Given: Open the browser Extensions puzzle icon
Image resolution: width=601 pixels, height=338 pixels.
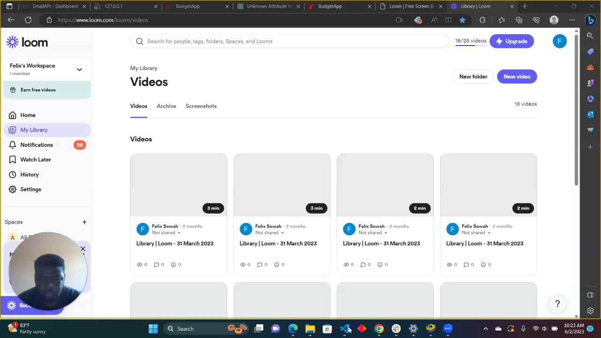Looking at the screenshot, I should point(482,20).
